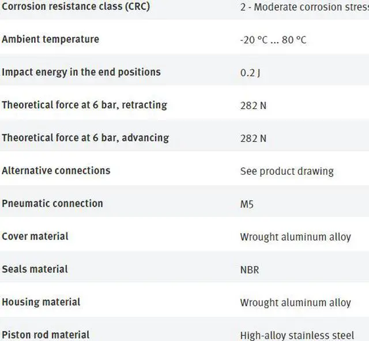The image size is (369, 341).
Task: Select the 282 N retracting force value
Action: click(253, 106)
